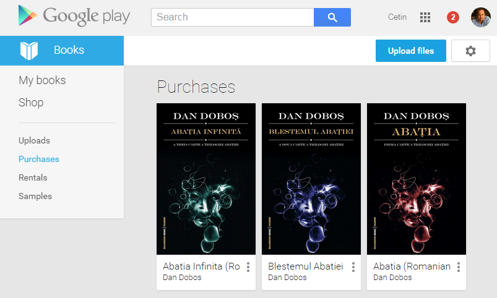Click the Google Play logo

pos(74,16)
